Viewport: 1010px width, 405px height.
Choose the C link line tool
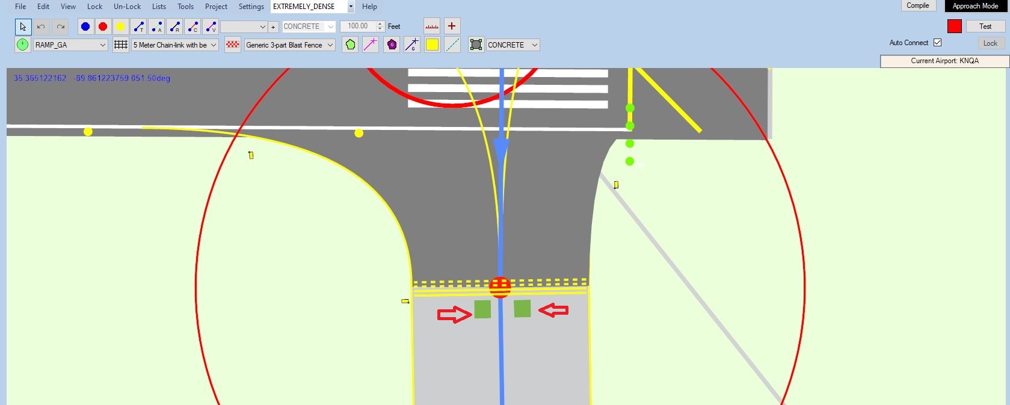[192, 26]
